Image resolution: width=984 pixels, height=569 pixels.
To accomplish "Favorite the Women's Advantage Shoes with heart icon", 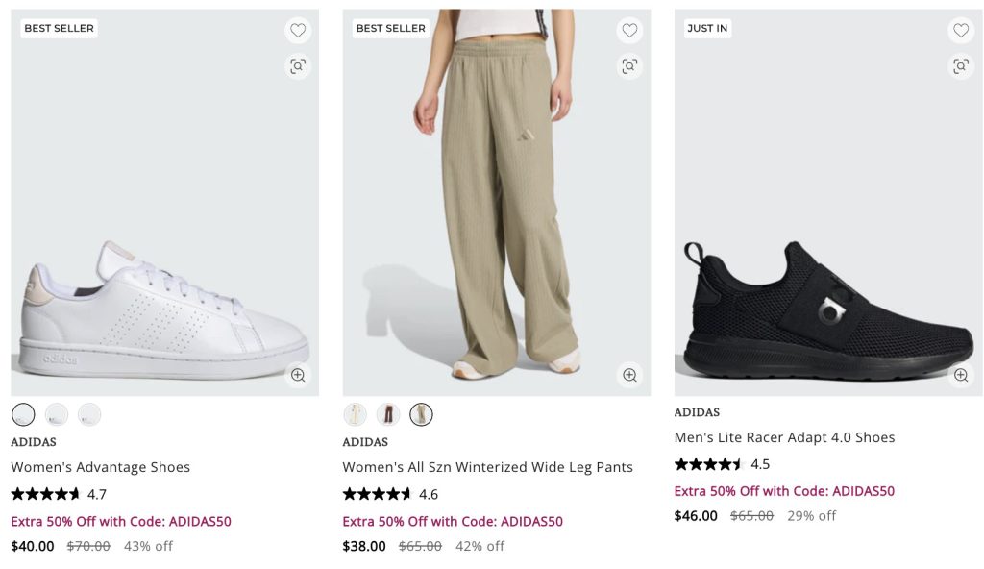I will coord(298,31).
